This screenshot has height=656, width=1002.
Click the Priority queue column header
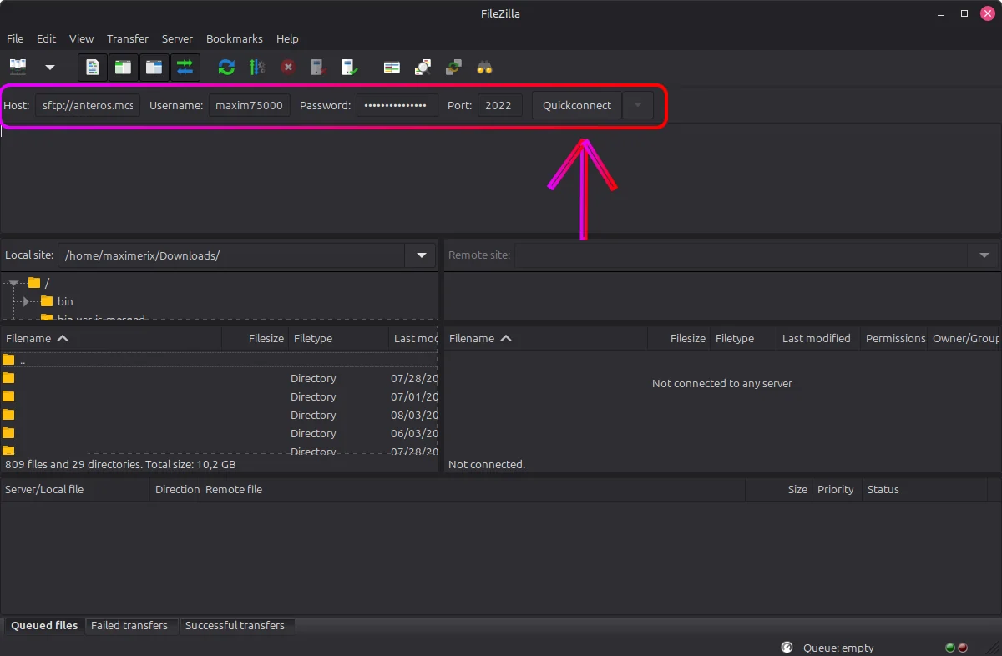click(x=836, y=489)
